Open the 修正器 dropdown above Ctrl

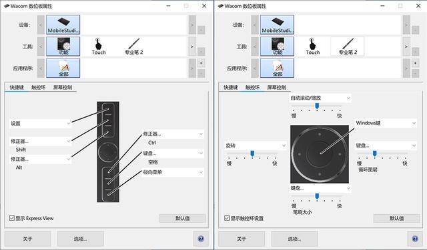tap(173, 134)
